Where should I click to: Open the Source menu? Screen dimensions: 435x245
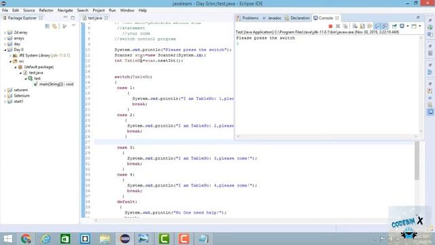(x=29, y=10)
